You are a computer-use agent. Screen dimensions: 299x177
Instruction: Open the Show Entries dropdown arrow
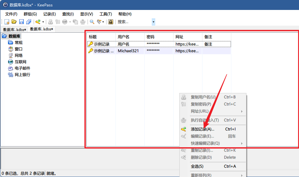103,22
